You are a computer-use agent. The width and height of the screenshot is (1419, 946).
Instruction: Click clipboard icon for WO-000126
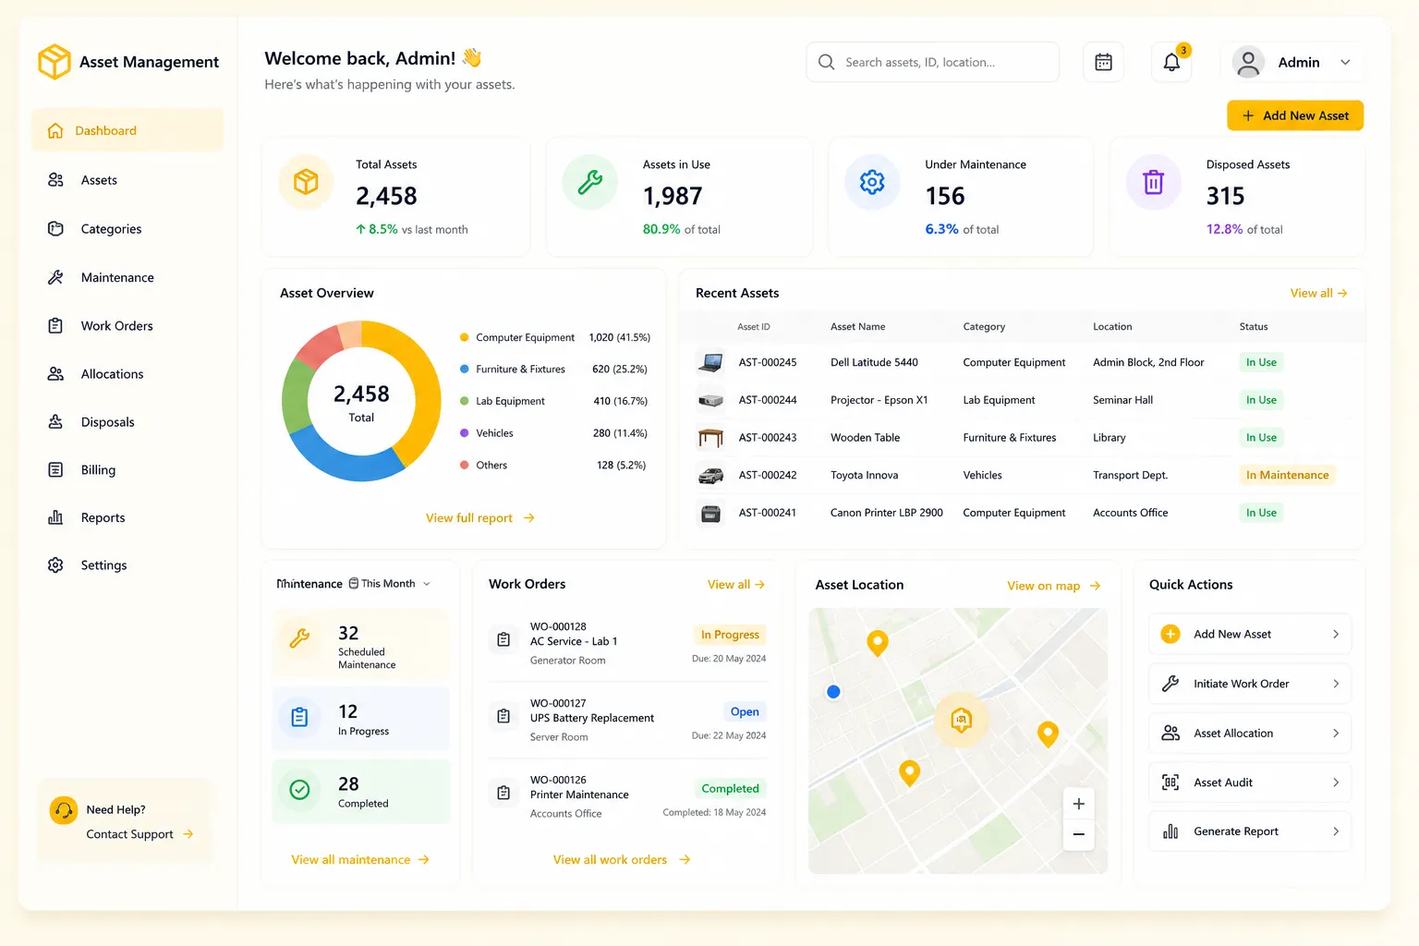click(x=503, y=793)
